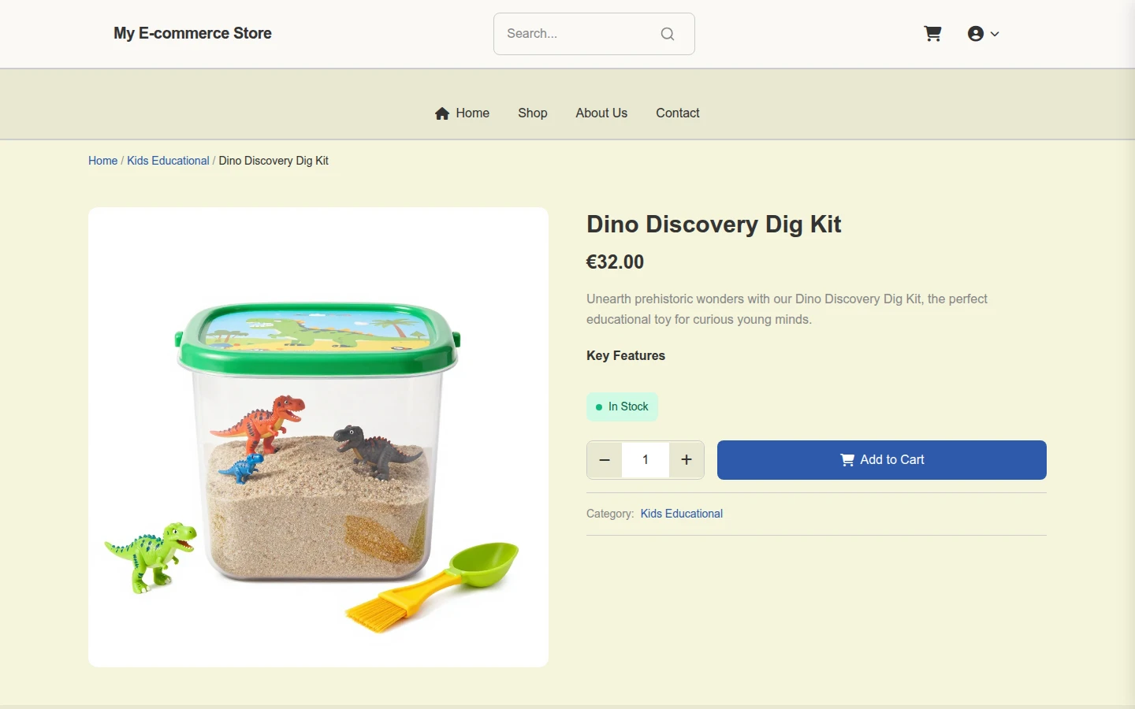This screenshot has width=1135, height=709.
Task: Open the Contact navigation link
Action: click(678, 113)
